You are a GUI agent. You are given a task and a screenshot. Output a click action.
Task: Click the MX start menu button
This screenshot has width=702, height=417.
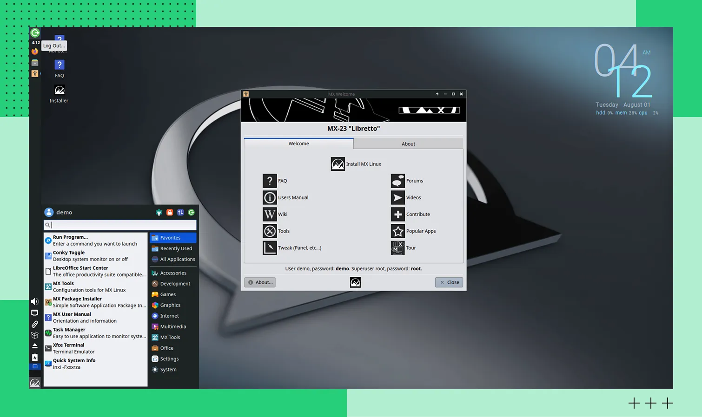pyautogui.click(x=35, y=383)
